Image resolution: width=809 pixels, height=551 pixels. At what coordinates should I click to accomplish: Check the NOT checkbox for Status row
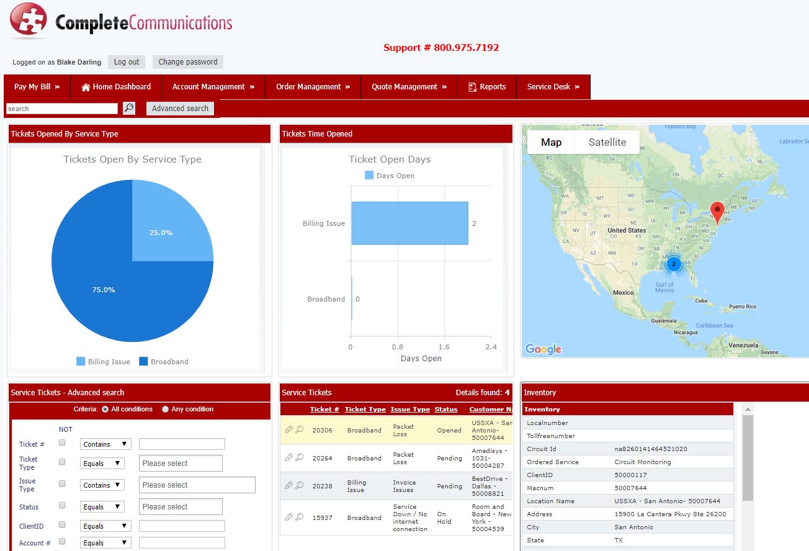pyautogui.click(x=62, y=506)
